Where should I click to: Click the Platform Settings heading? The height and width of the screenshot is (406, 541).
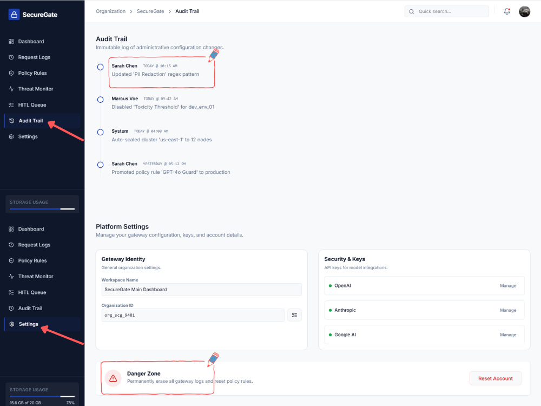coord(122,227)
